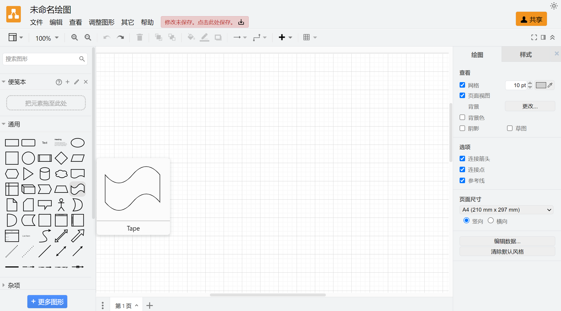This screenshot has height=311, width=561.
Task: Expand the 杂项 section
Action: pyautogui.click(x=4, y=285)
